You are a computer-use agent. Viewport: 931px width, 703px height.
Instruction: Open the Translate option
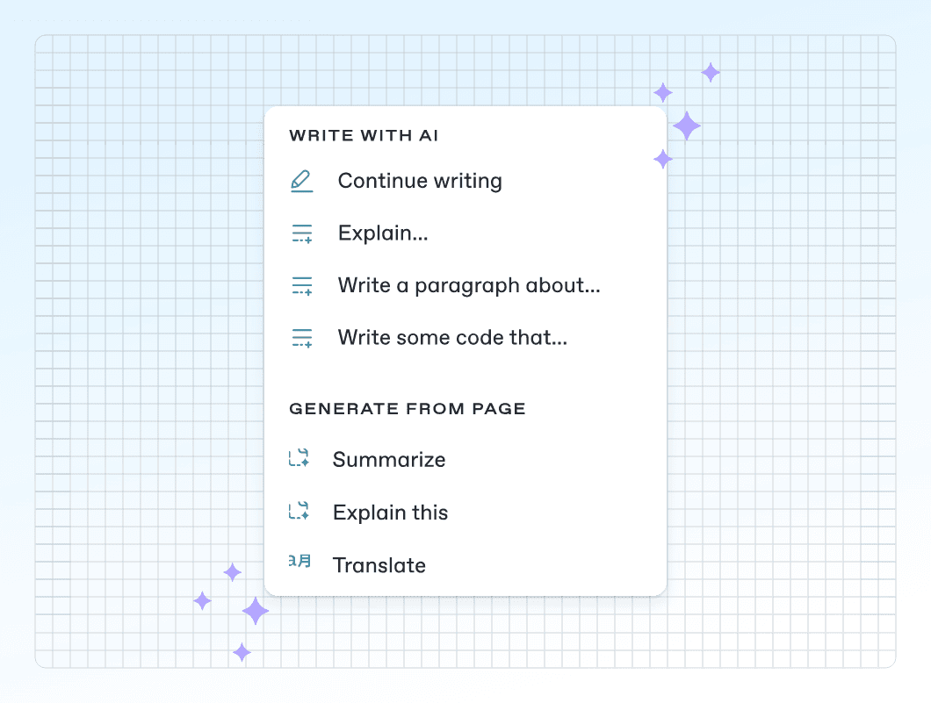pyautogui.click(x=379, y=565)
